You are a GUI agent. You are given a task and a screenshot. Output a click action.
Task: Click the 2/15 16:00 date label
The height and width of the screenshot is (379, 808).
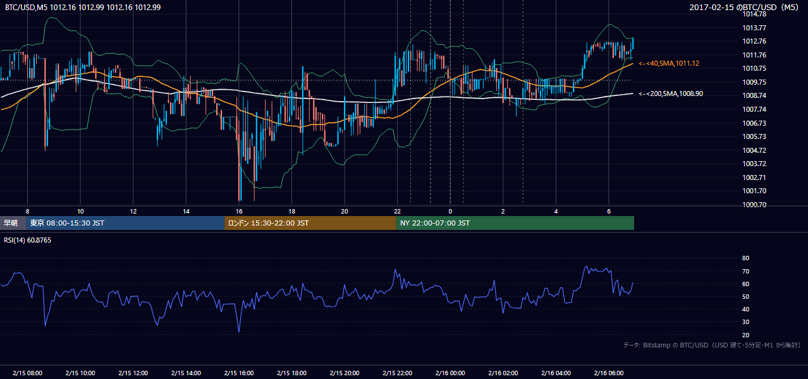[238, 373]
